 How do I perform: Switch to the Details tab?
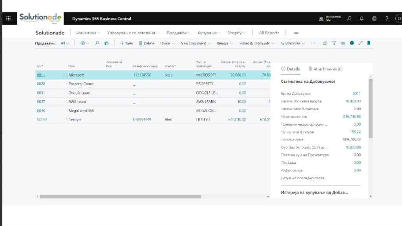[x=291, y=69]
